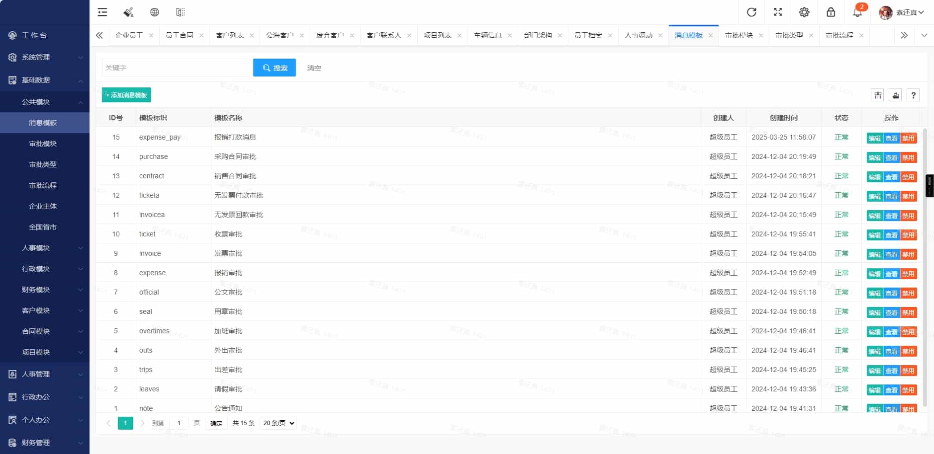This screenshot has height=454, width=934.
Task: Click the layout switcher icon in top toolbar
Action: point(181,12)
